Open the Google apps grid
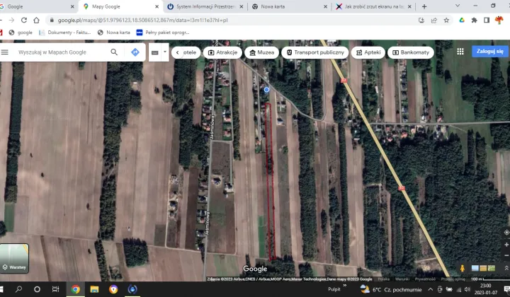Viewport: 510px width, 297px height. [460, 52]
